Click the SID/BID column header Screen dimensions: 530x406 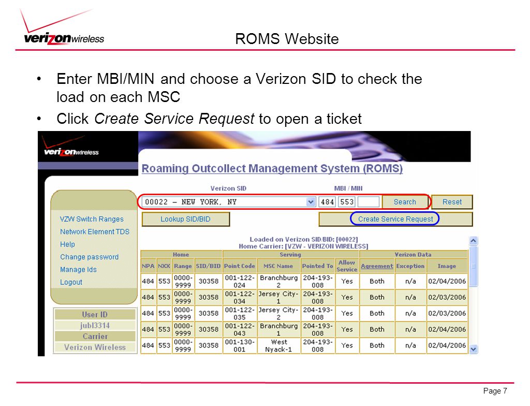point(208,266)
